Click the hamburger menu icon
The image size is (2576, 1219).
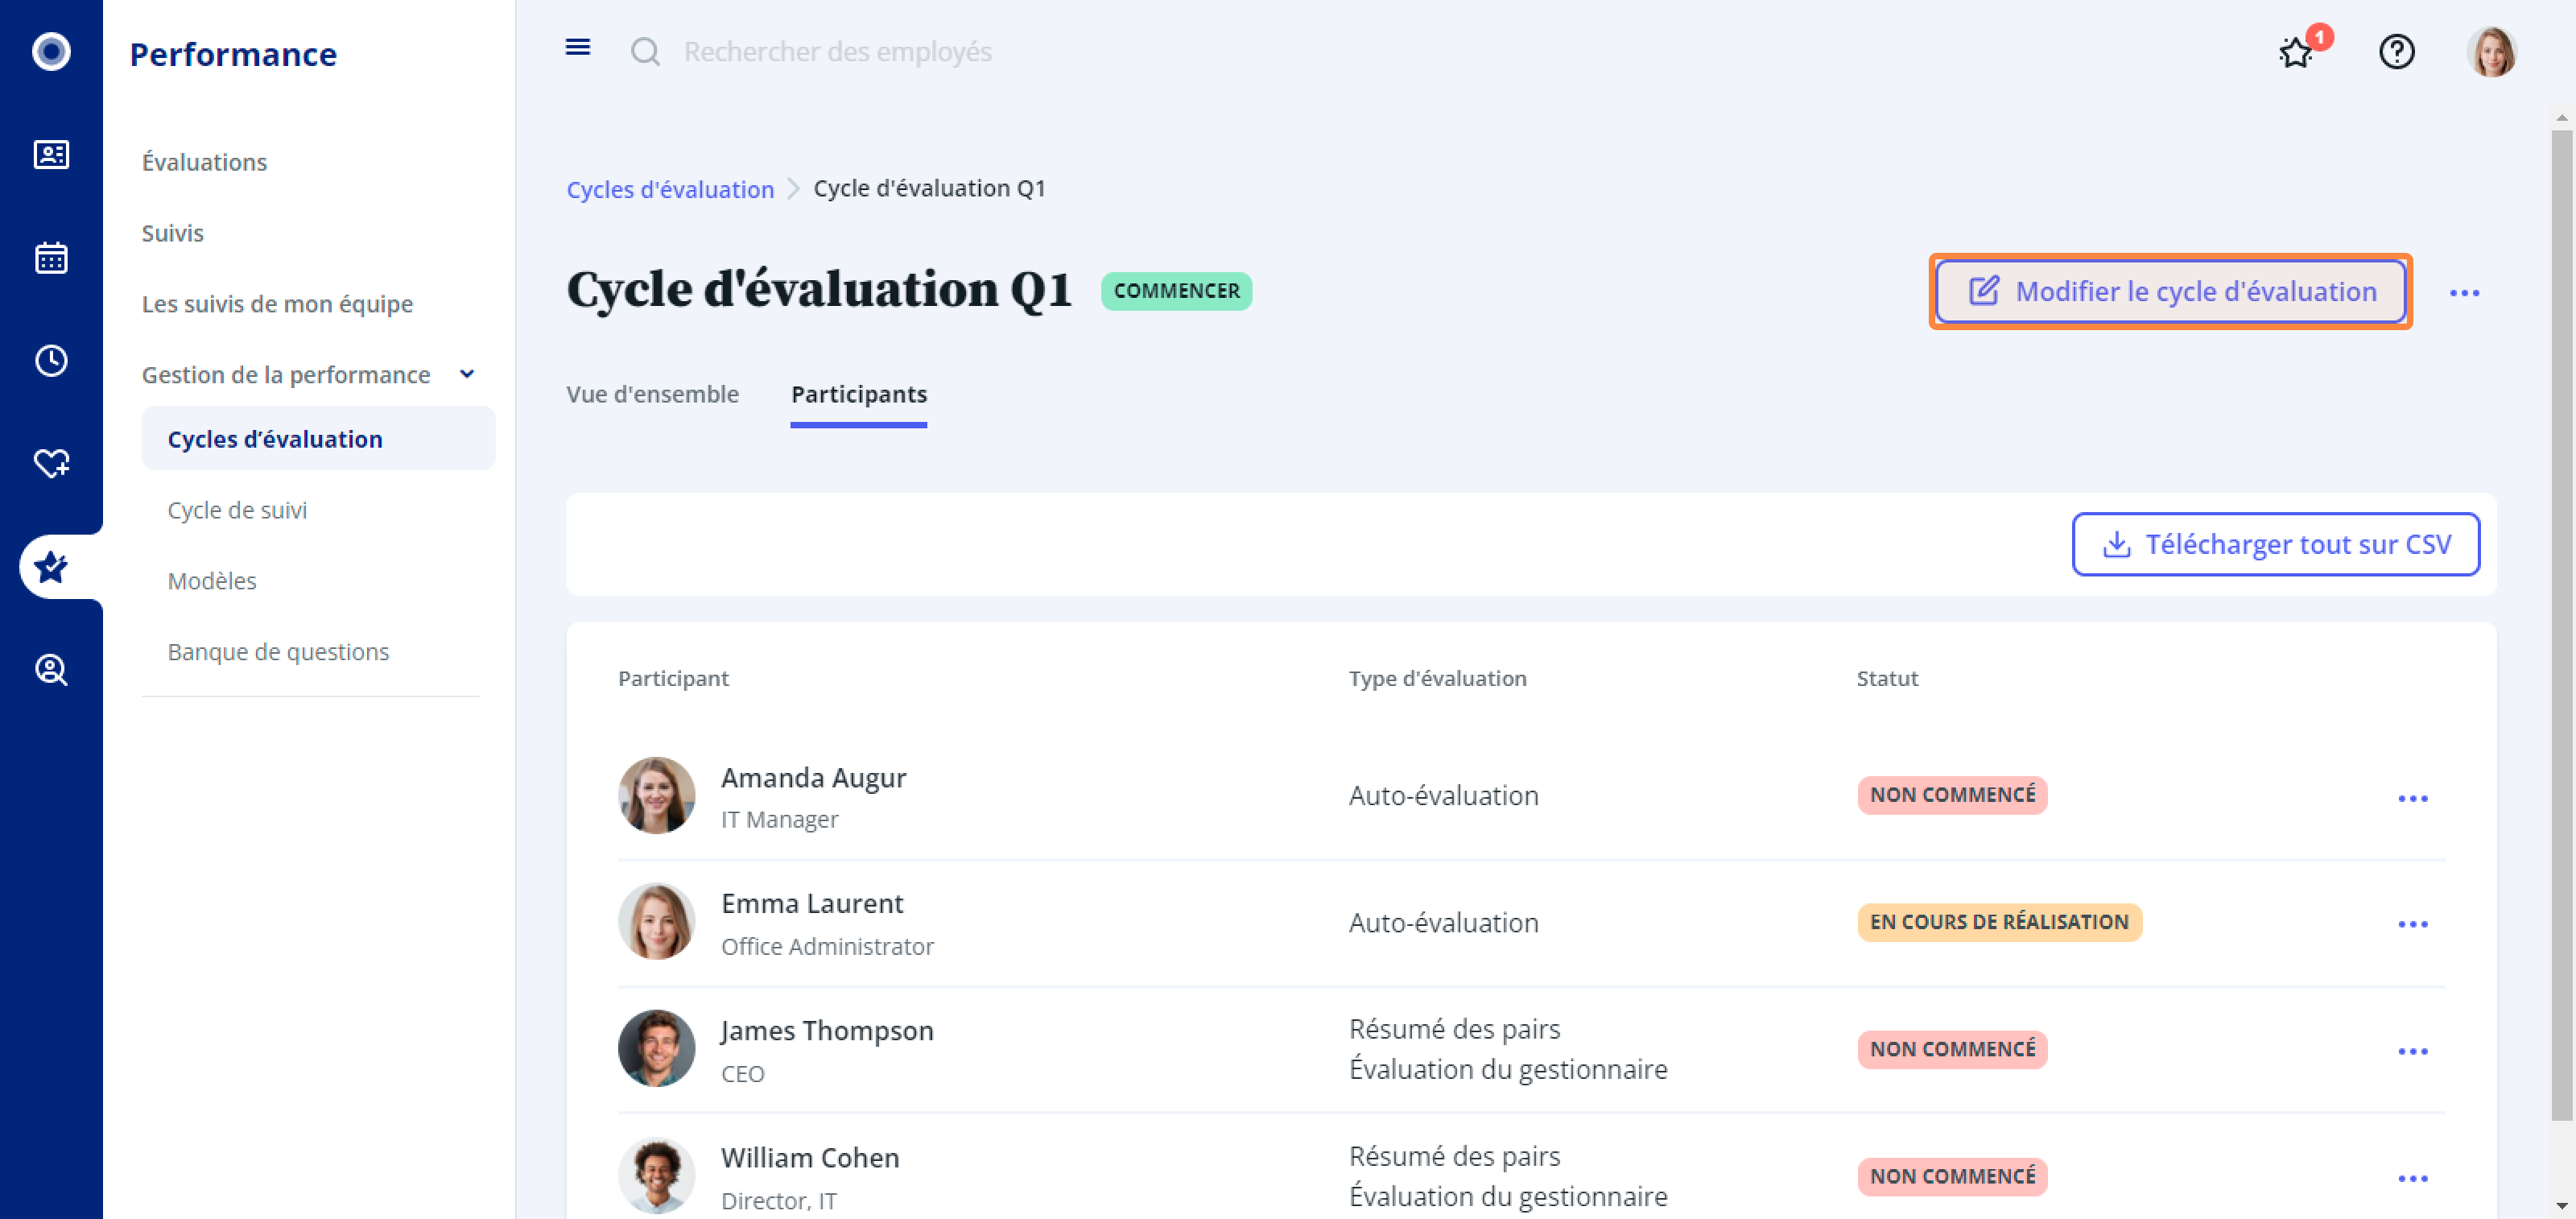click(577, 48)
